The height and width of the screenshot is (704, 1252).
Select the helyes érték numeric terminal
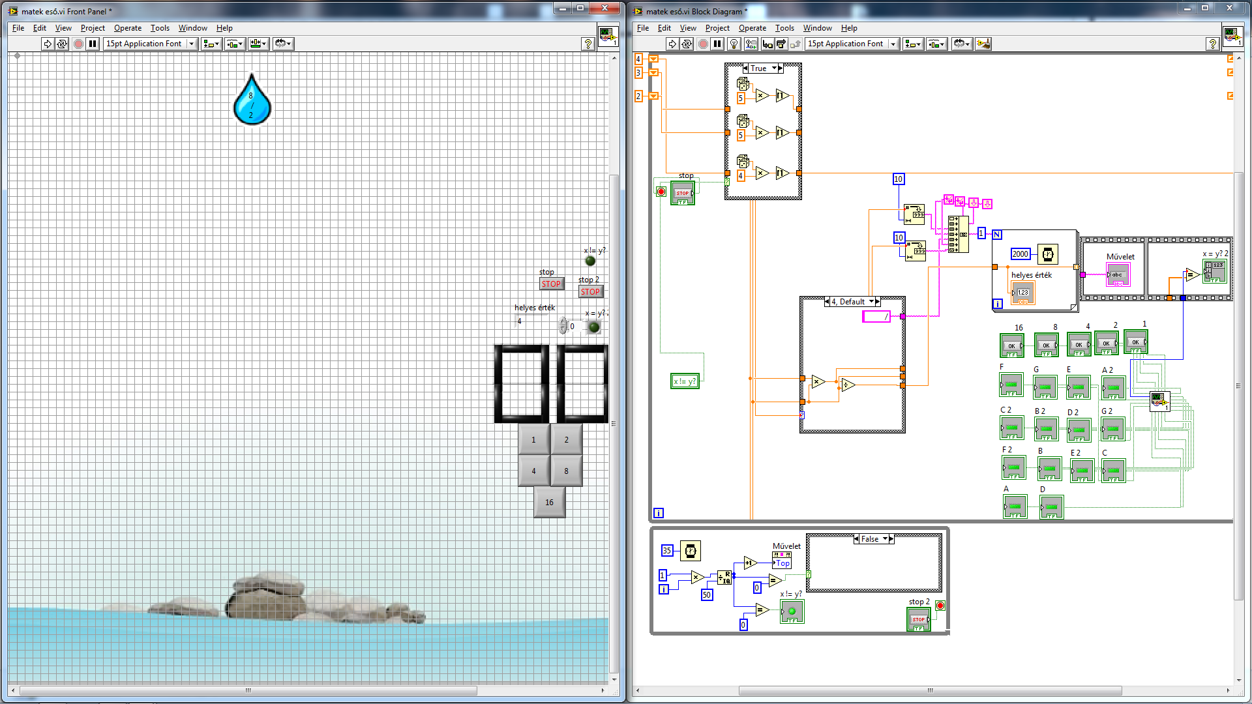tap(1022, 293)
